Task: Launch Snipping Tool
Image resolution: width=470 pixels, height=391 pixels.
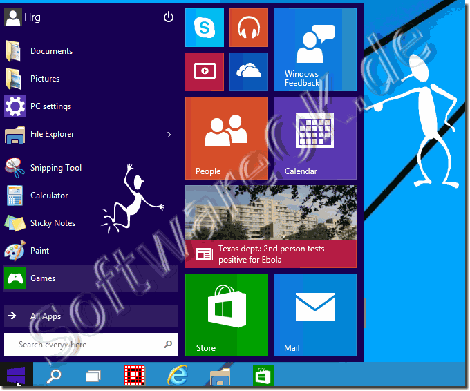Action: click(91, 168)
